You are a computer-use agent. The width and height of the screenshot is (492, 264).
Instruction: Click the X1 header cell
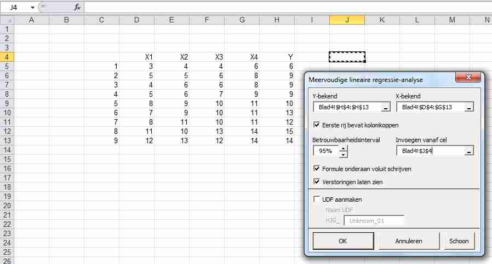(x=136, y=57)
